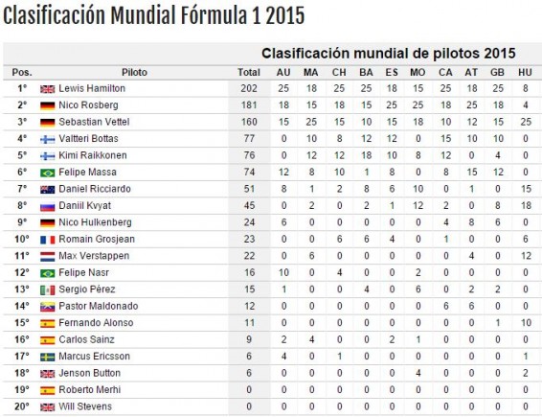This screenshot has width=542, height=417.
Task: Select the Total column header
Action: click(249, 72)
